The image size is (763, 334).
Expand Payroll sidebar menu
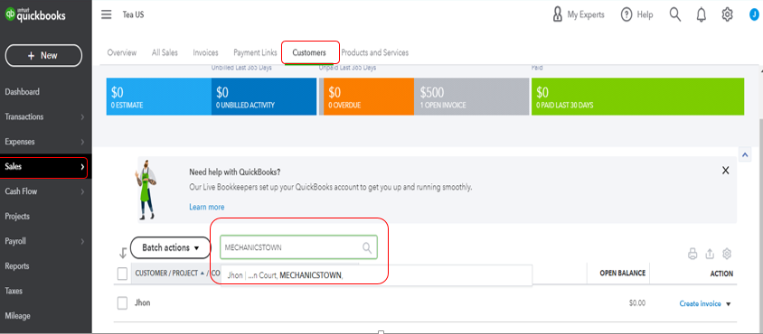tap(46, 241)
